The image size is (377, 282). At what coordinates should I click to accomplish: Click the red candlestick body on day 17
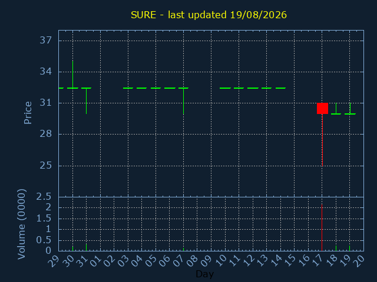point(322,108)
